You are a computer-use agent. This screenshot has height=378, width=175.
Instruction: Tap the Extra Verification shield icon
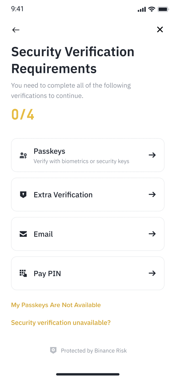[23, 195]
